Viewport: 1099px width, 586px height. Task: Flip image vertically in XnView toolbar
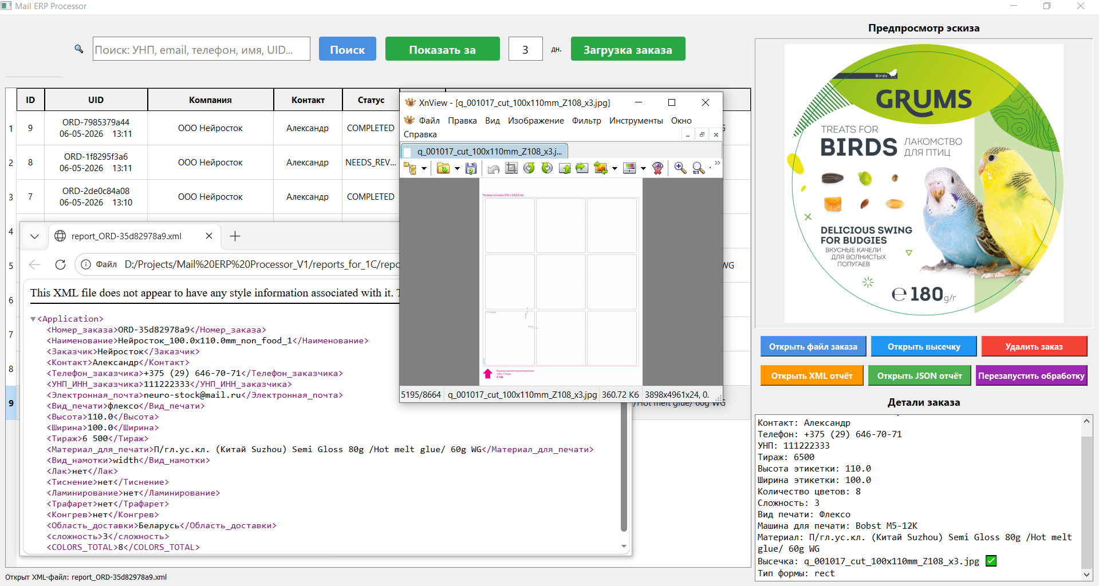[565, 168]
